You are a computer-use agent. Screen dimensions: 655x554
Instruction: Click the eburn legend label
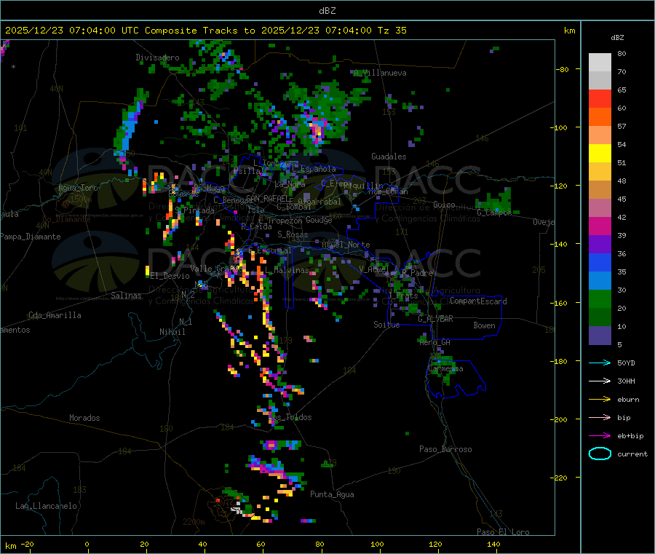628,400
